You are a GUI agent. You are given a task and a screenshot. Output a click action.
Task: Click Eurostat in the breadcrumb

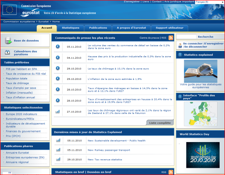tap(44, 21)
